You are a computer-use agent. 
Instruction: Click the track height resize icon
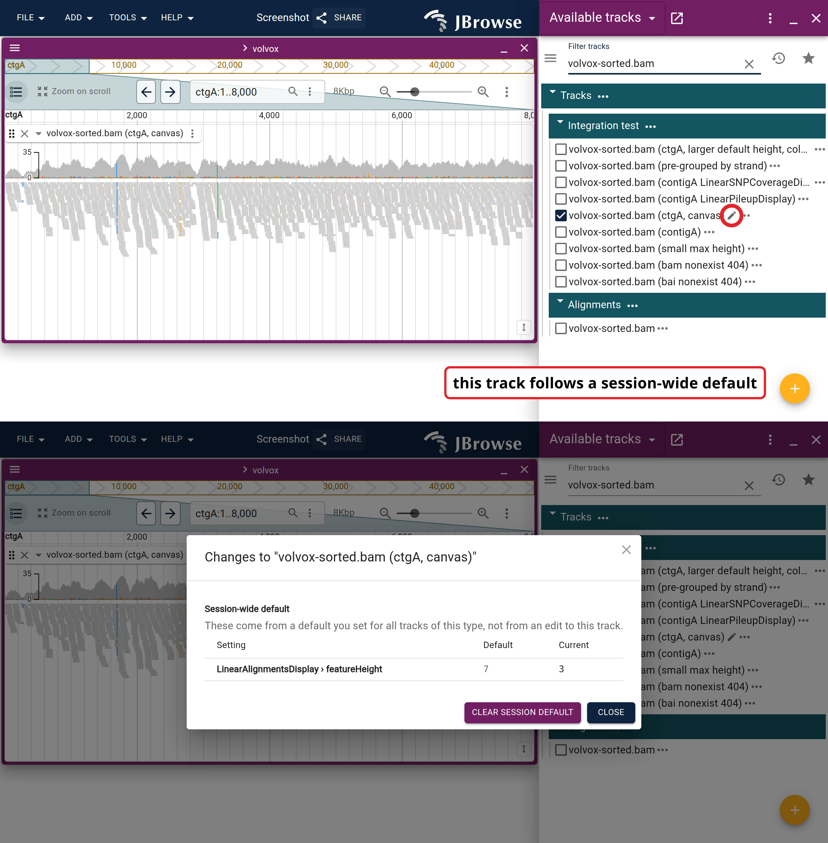(524, 327)
